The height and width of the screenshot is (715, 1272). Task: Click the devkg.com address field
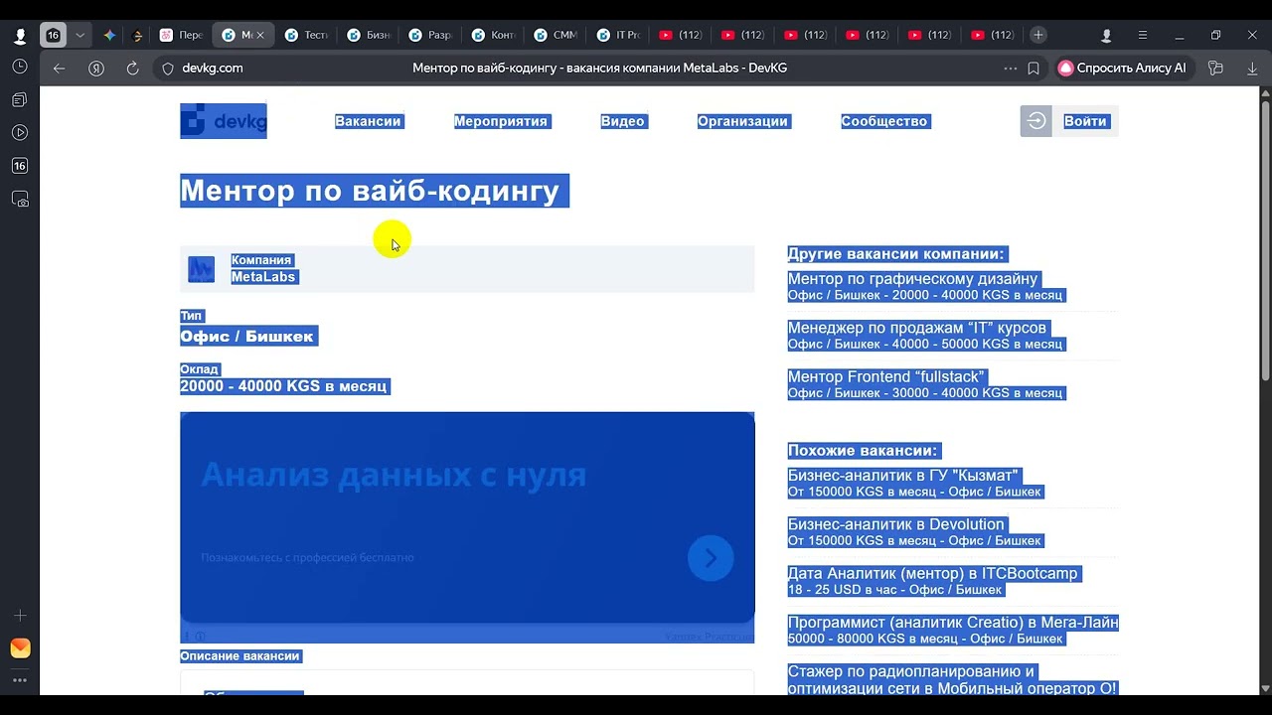(212, 69)
